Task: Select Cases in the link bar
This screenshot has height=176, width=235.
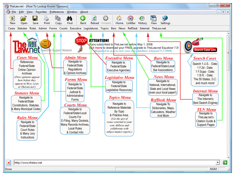Action: [11, 28]
